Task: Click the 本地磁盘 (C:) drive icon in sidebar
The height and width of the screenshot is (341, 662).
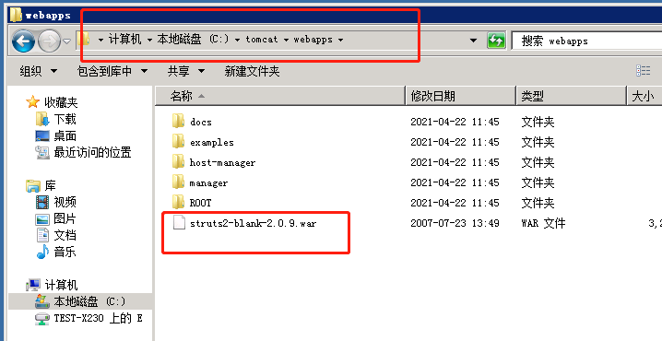Action: pos(42,301)
